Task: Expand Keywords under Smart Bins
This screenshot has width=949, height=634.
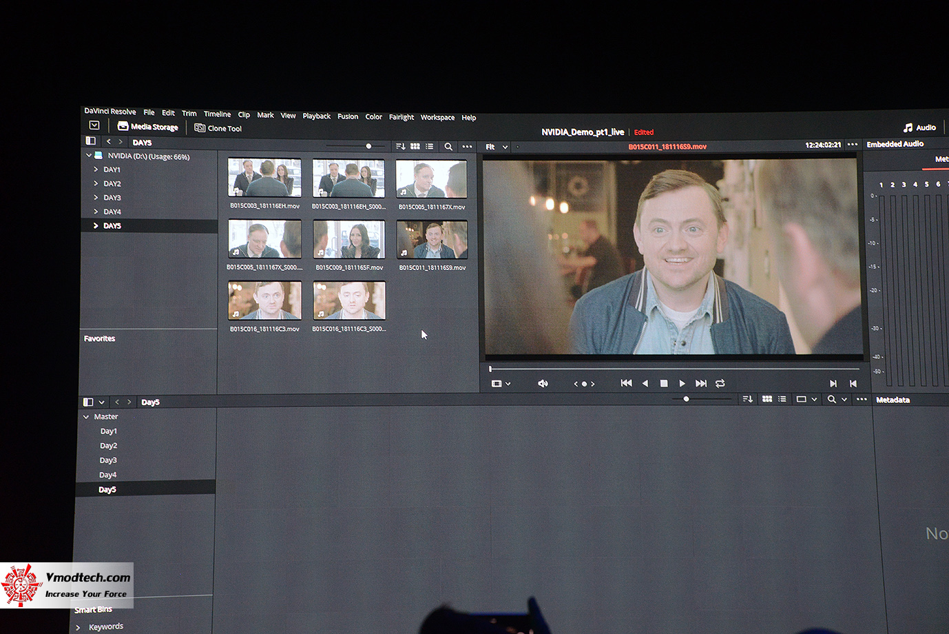Action: pyautogui.click(x=78, y=627)
